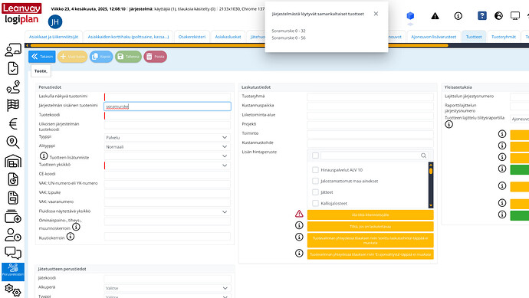Open the chat messages sidebar icon

tap(13, 252)
